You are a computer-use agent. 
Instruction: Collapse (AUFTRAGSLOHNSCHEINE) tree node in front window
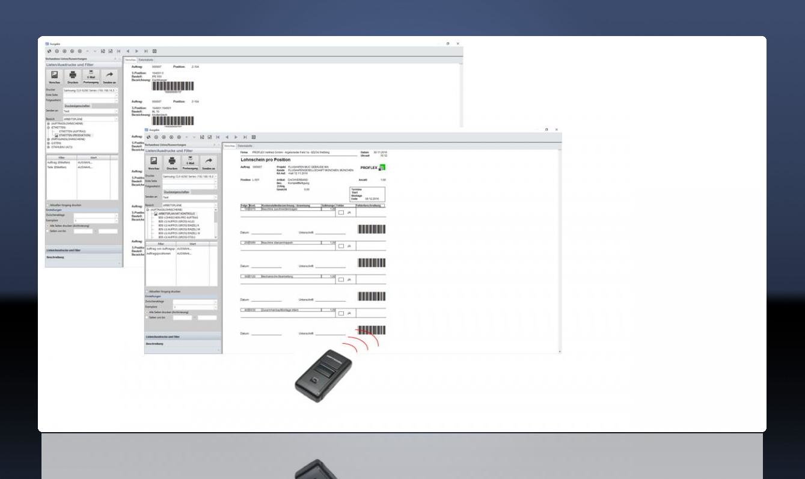147,210
